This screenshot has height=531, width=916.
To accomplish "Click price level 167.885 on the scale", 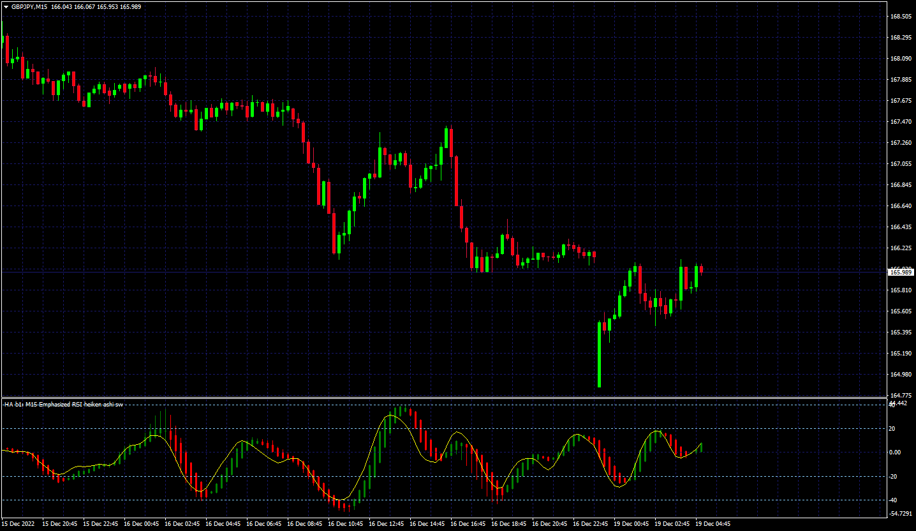I will coord(901,80).
